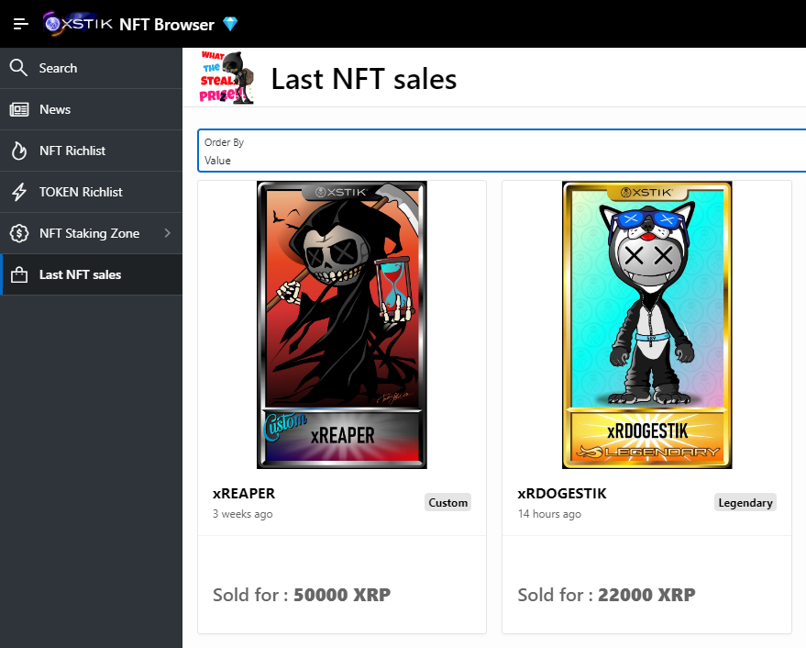Select NFT Staking Zone menu item

(91, 233)
